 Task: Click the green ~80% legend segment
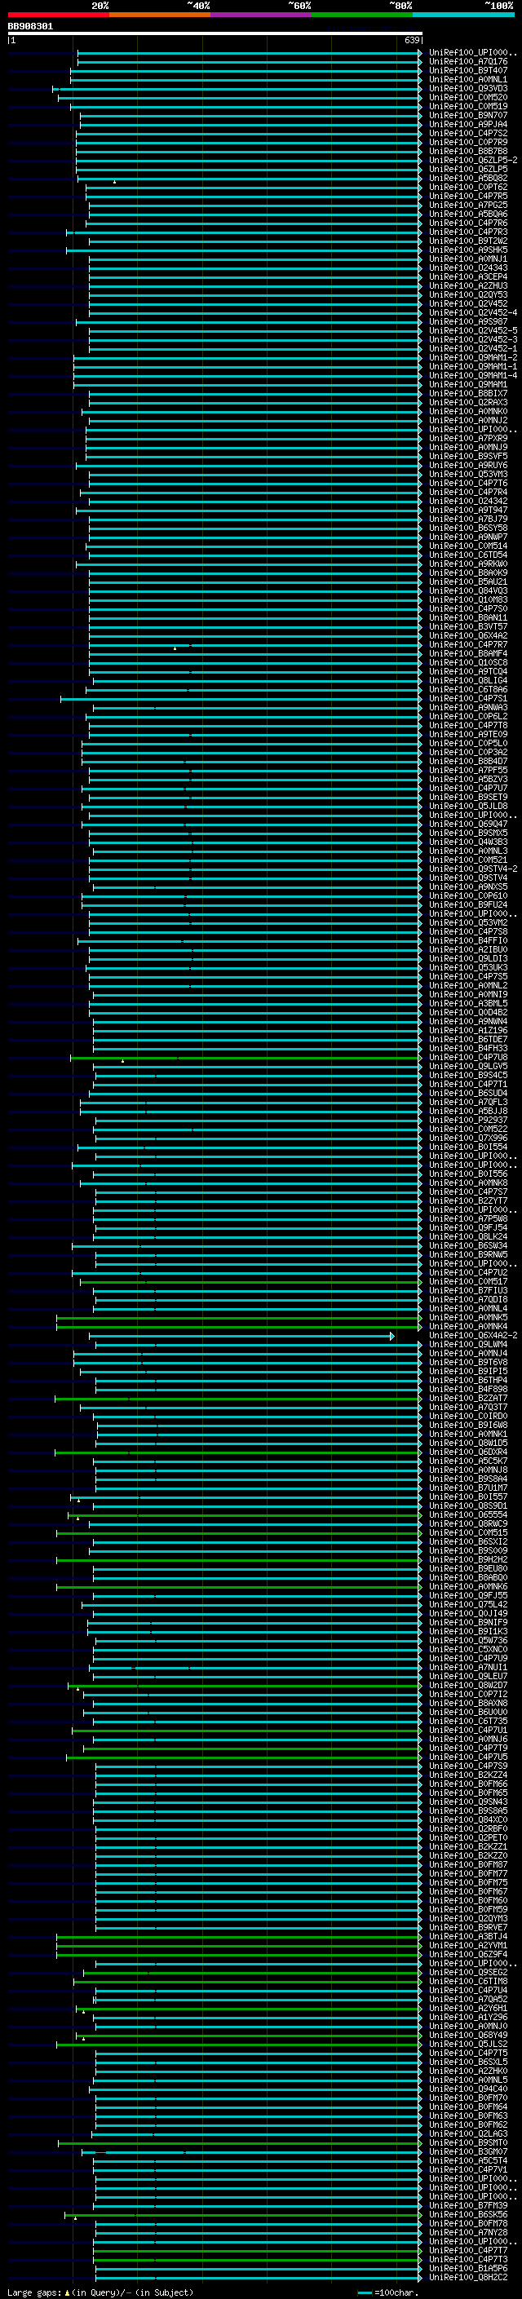pos(361,15)
